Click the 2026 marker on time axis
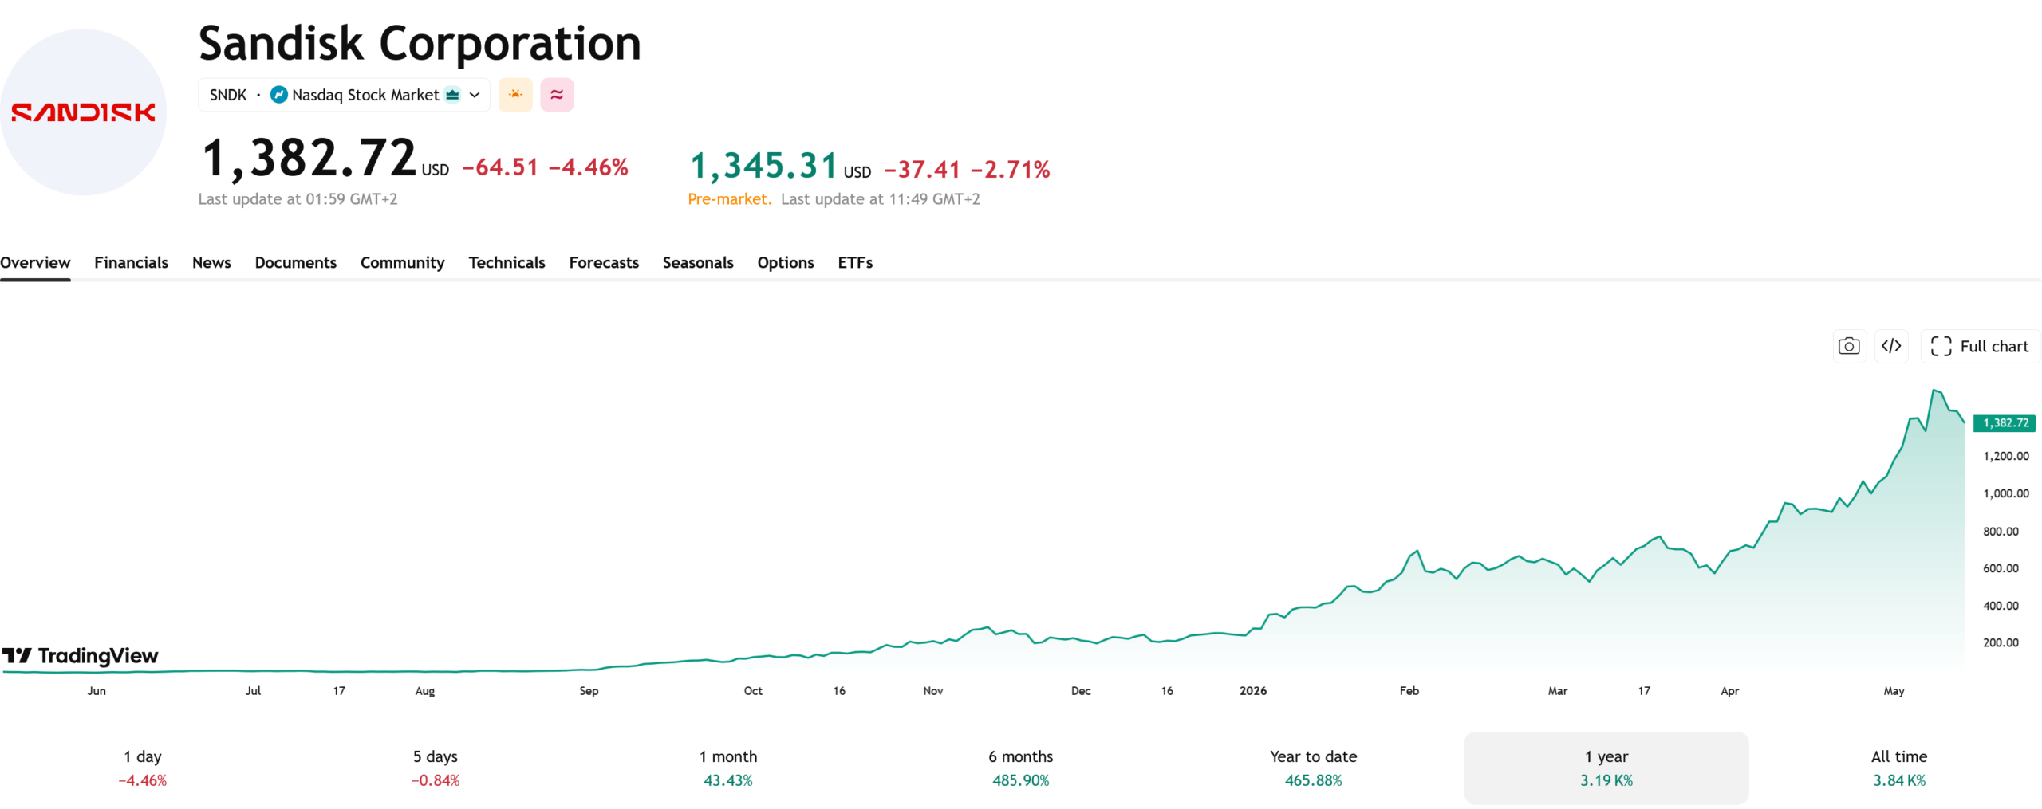The height and width of the screenshot is (809, 2042). pyautogui.click(x=1252, y=690)
